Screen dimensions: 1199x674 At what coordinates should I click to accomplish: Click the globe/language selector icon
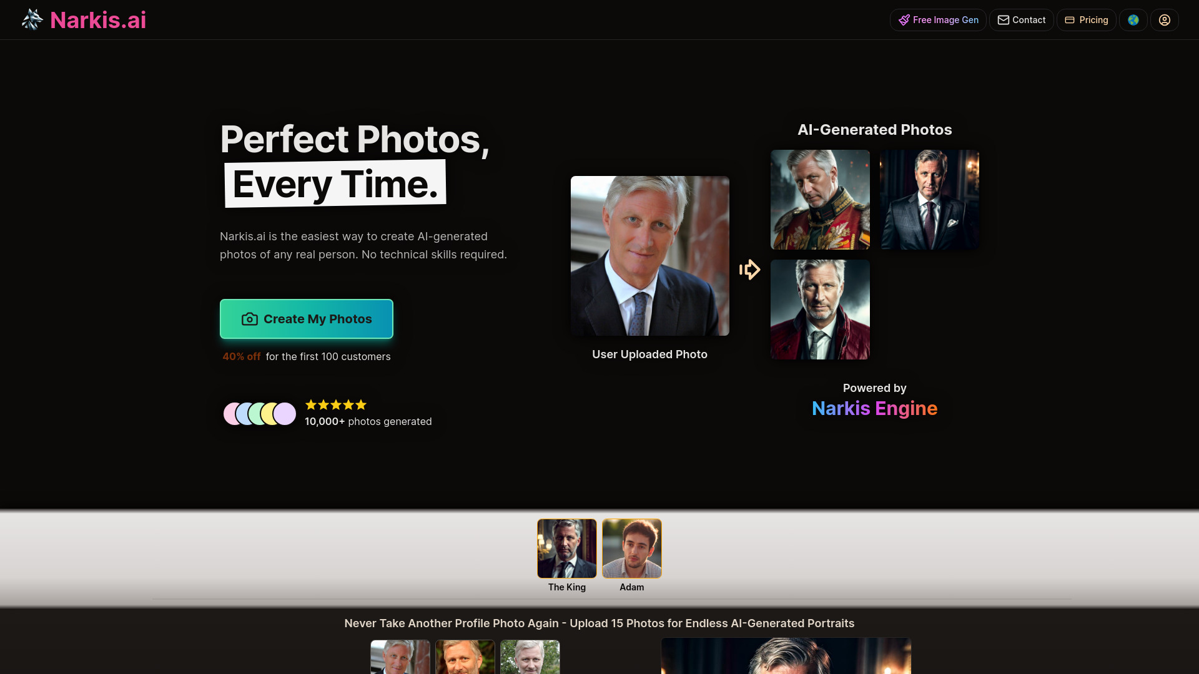pos(1134,20)
